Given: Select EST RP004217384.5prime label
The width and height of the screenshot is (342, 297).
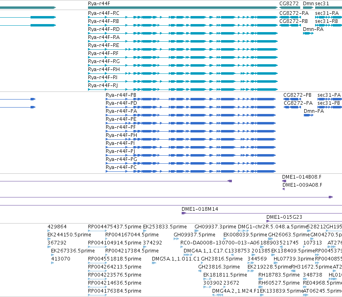Looking at the screenshot, I should pos(132,251).
